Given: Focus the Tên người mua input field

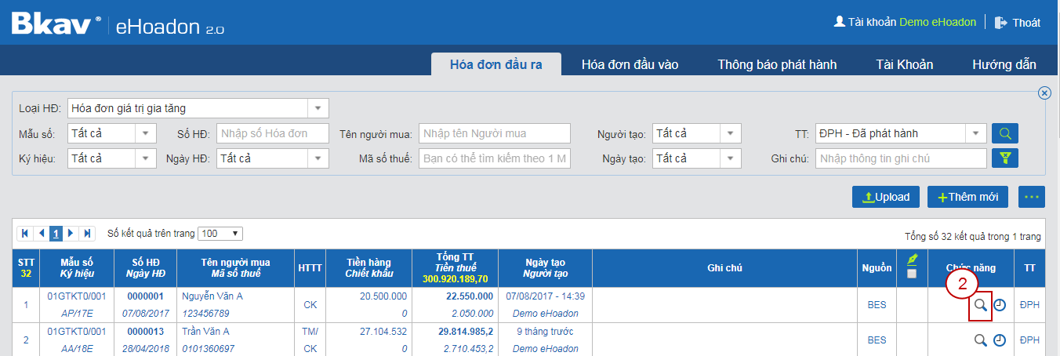Looking at the screenshot, I should pos(495,133).
